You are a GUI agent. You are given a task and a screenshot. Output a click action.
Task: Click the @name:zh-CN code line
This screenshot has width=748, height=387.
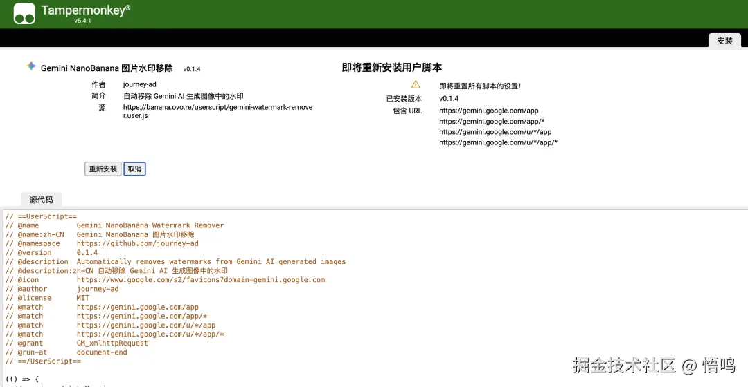[100, 234]
